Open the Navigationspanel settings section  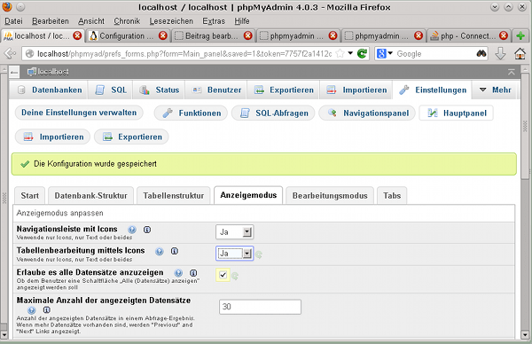(367, 113)
